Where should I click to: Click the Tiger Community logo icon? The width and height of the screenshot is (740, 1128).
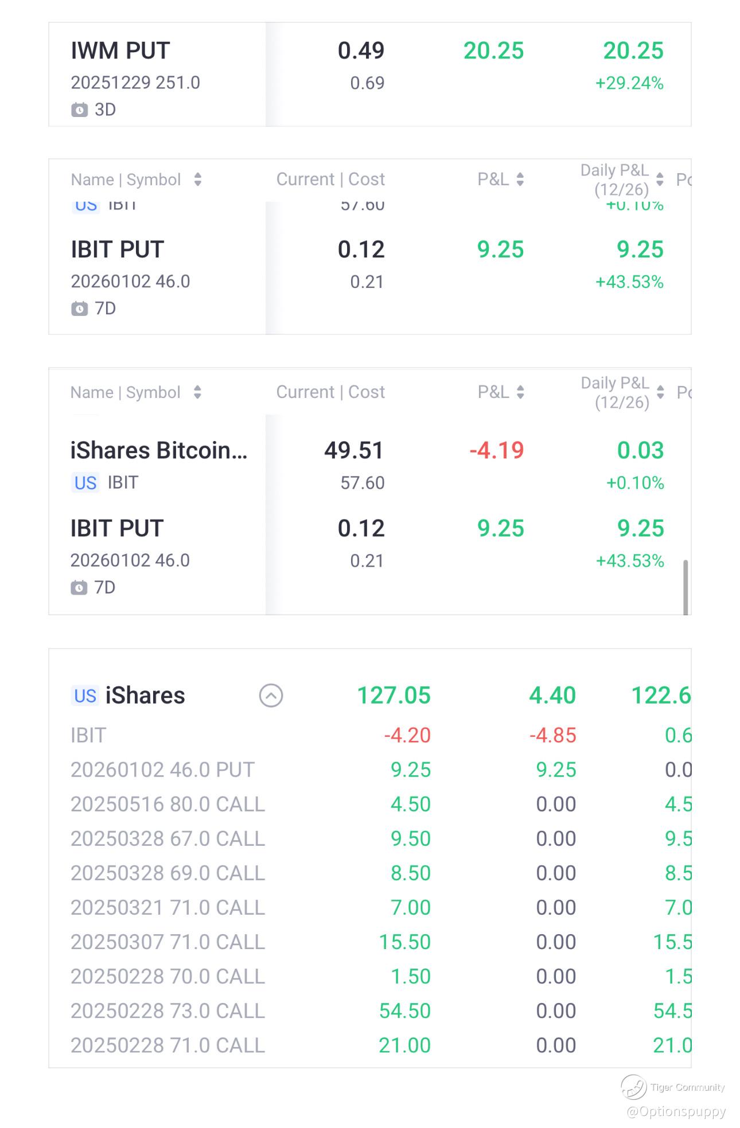pyautogui.click(x=633, y=1087)
